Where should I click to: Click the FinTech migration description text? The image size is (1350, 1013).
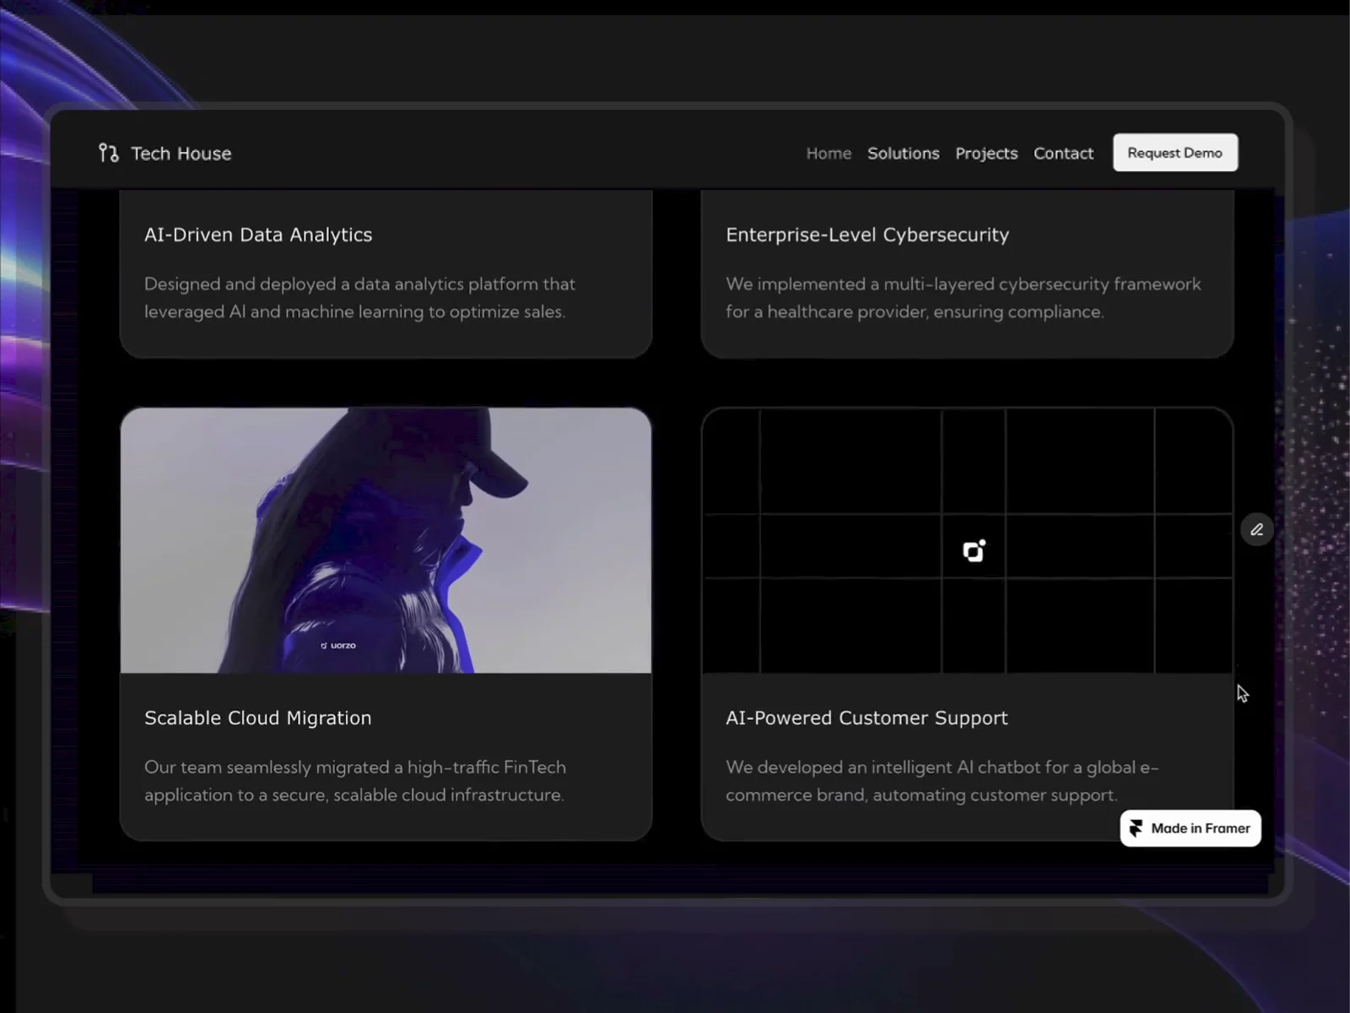(355, 781)
